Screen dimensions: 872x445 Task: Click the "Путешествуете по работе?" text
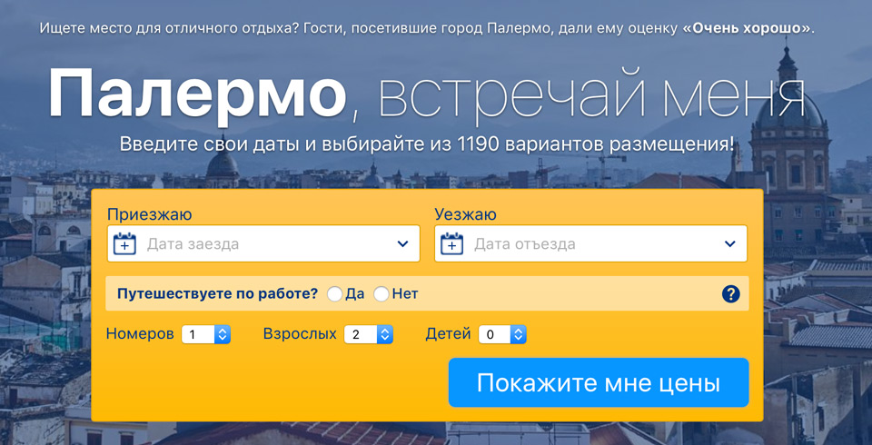coord(218,294)
